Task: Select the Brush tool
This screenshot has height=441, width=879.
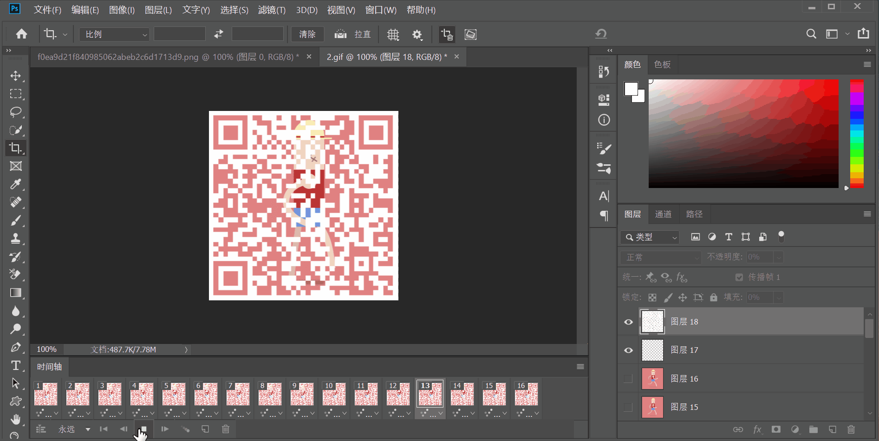Action: coord(16,220)
